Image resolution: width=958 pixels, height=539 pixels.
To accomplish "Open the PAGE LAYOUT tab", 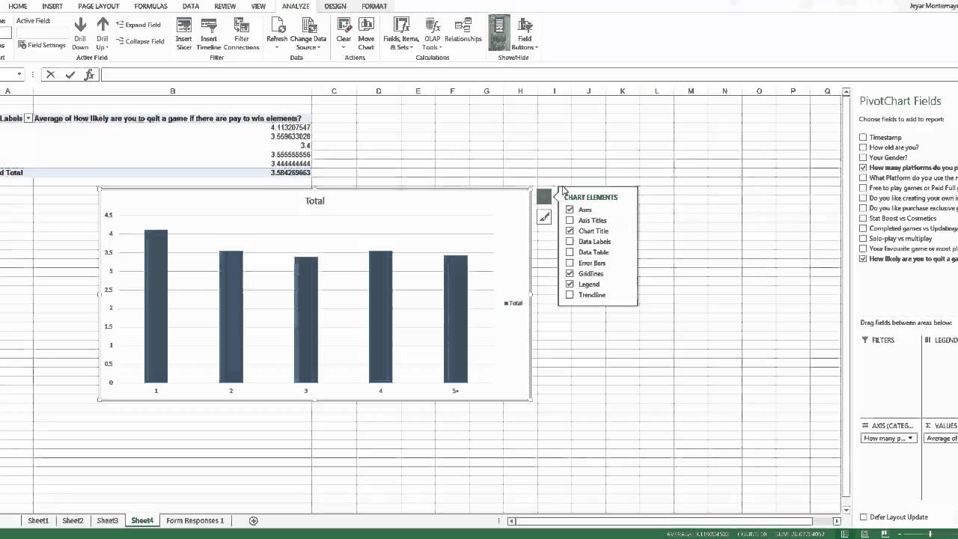I will 99,6.
